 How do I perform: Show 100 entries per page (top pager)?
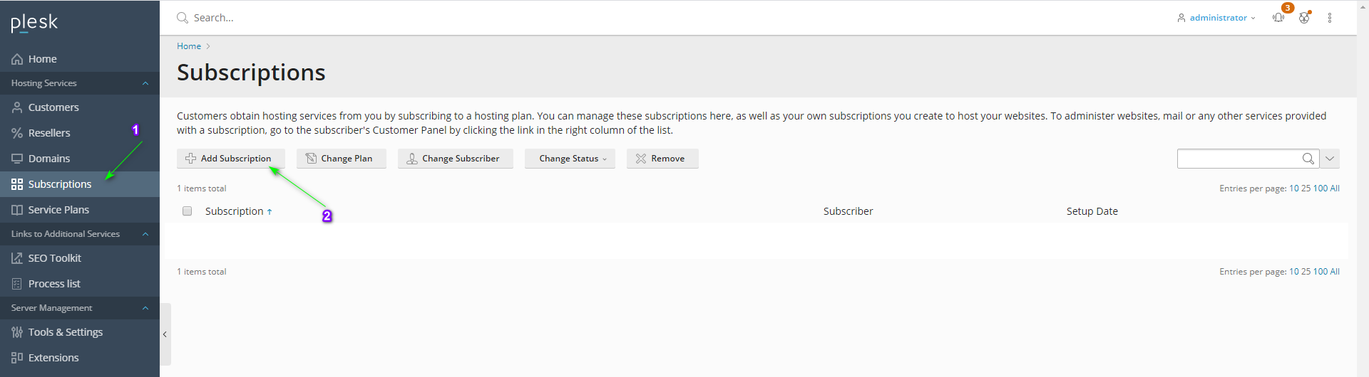pyautogui.click(x=1321, y=188)
